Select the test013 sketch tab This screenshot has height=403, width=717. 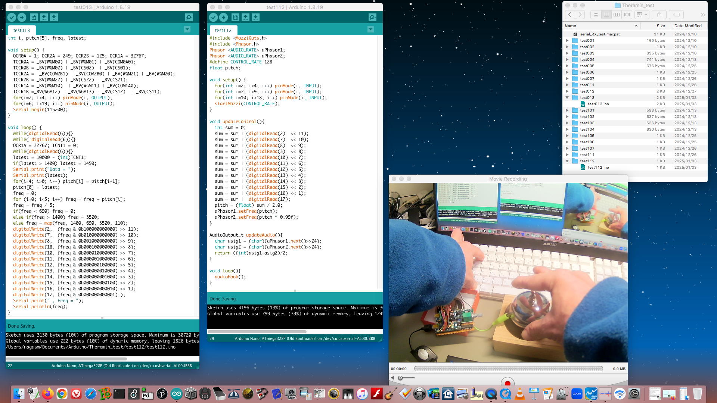[22, 30]
